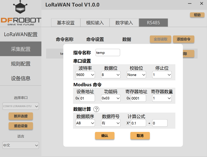Screen dimensions: 207x157
Task: Click the 断开连接 disconnect button
Action: click(x=21, y=116)
